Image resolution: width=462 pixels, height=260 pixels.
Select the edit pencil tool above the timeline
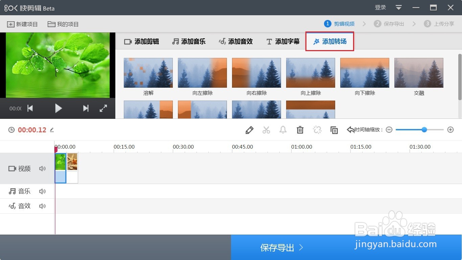click(249, 130)
